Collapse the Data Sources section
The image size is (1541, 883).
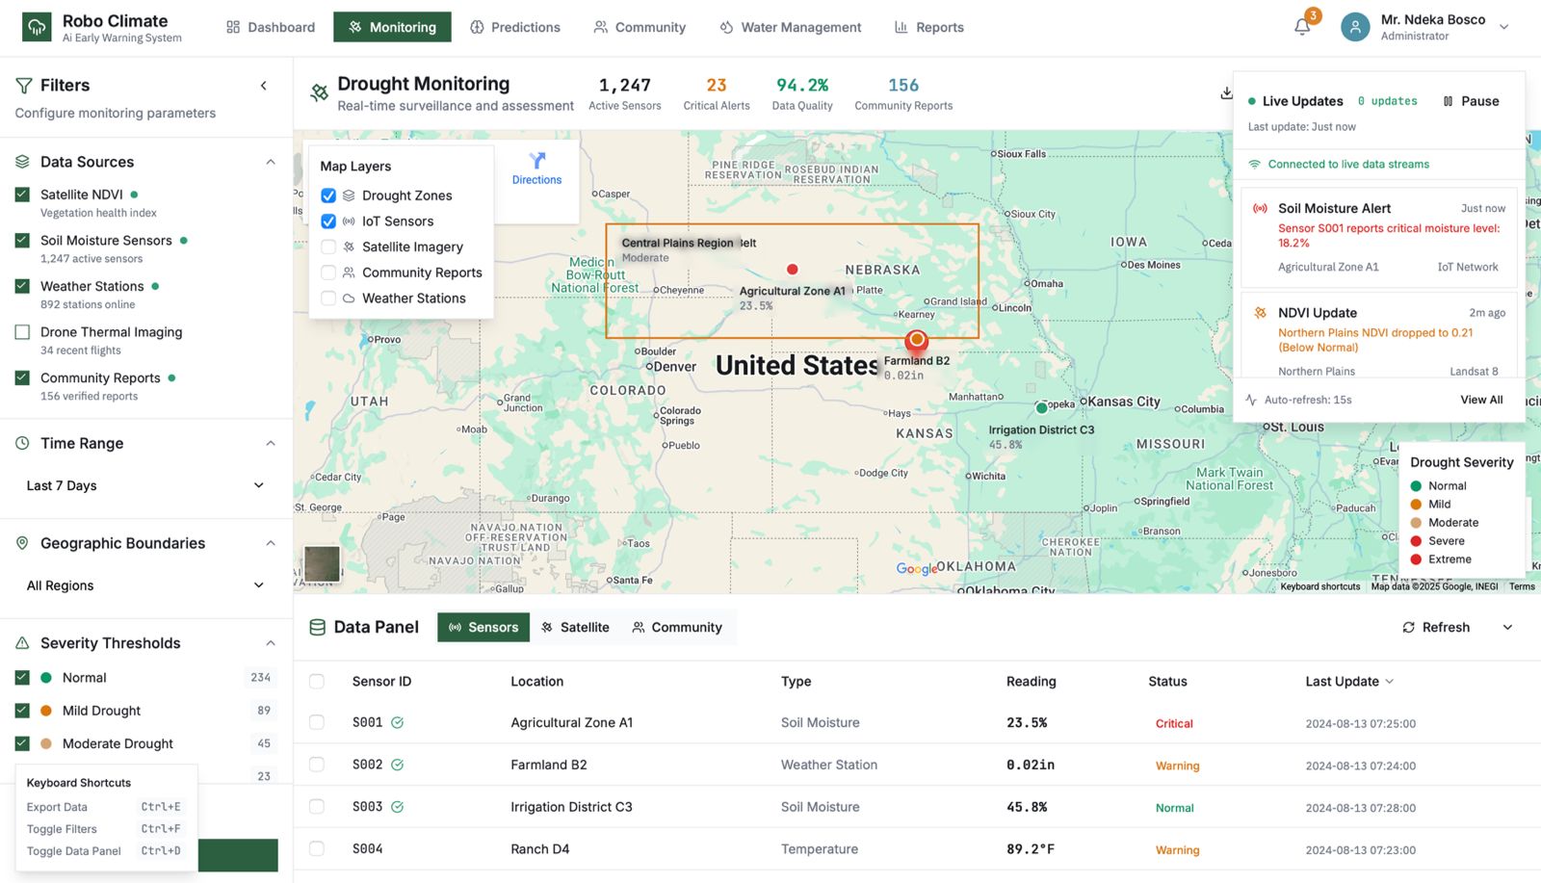[271, 162]
